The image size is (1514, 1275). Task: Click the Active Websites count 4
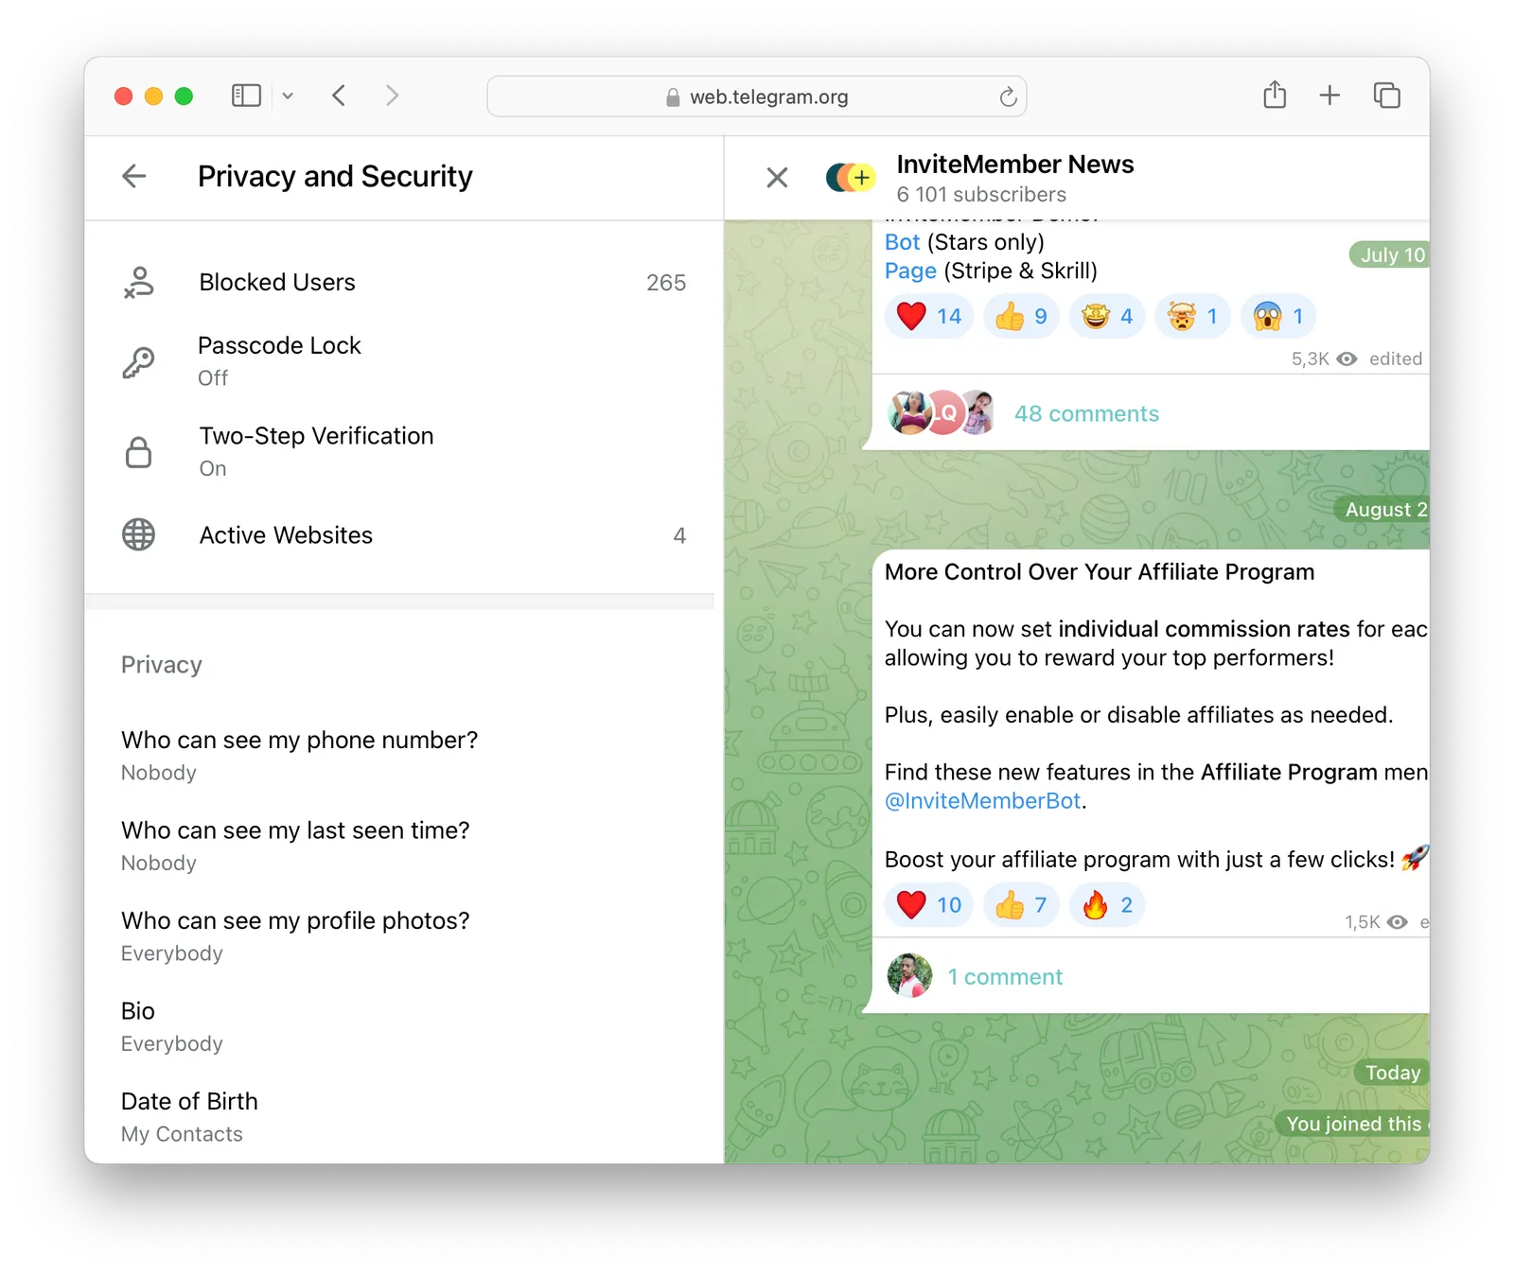click(x=679, y=535)
